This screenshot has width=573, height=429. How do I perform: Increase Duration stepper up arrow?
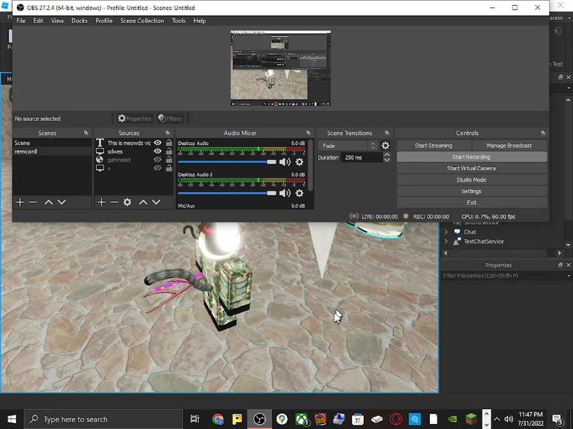tap(386, 154)
